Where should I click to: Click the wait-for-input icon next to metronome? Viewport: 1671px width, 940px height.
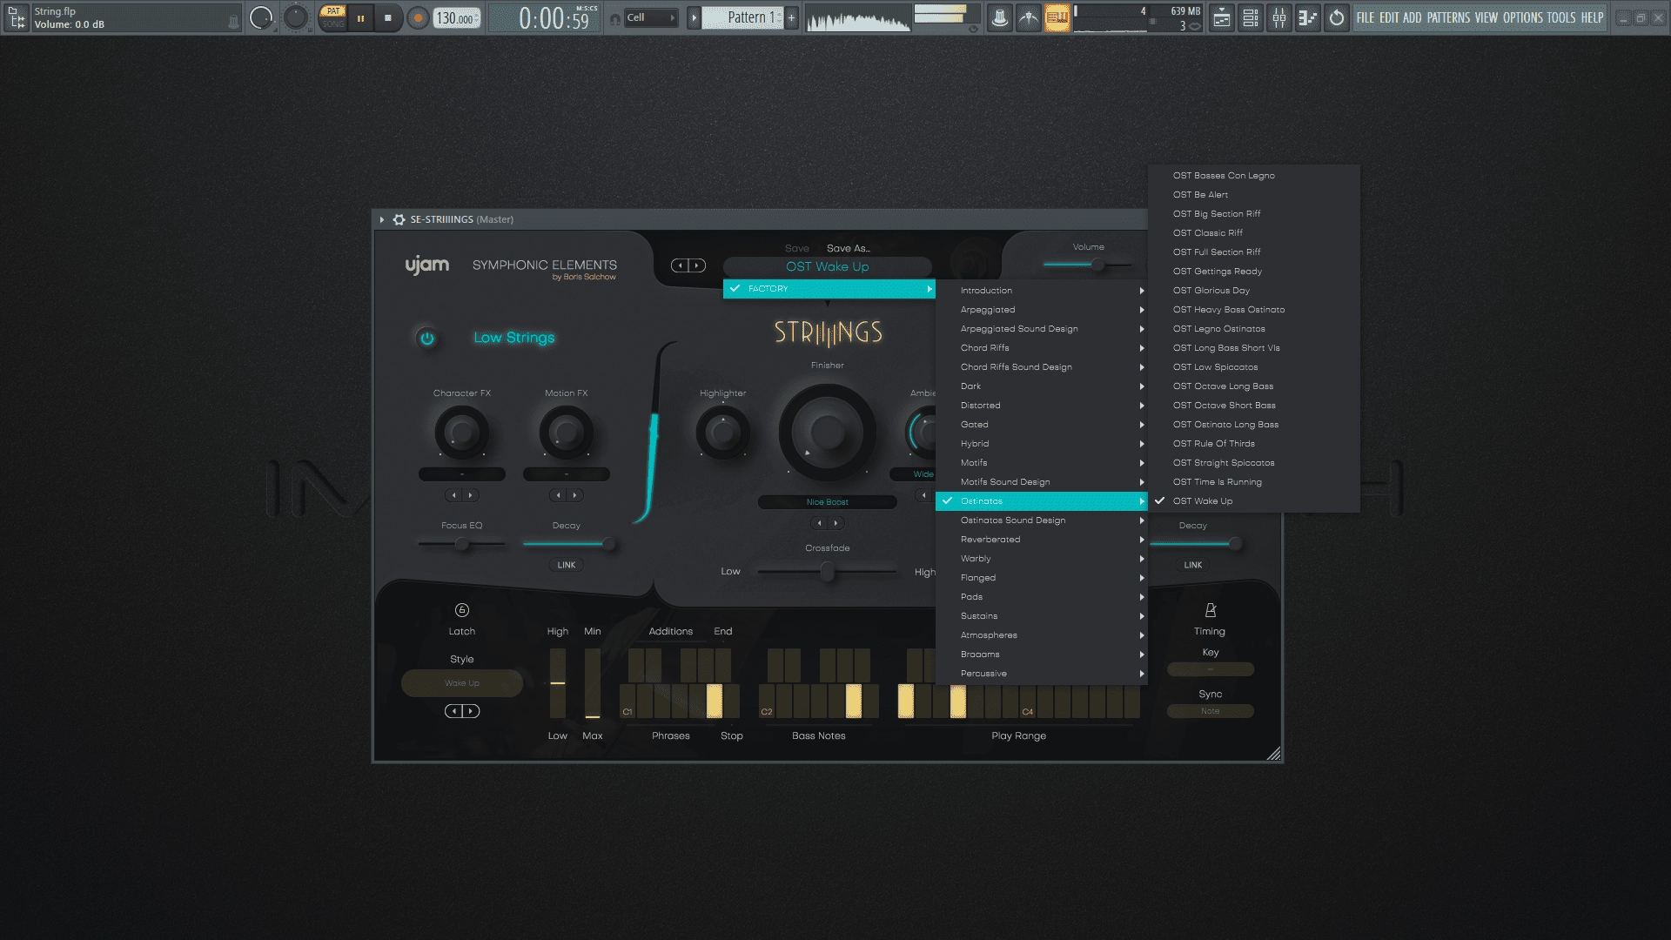coord(1029,17)
